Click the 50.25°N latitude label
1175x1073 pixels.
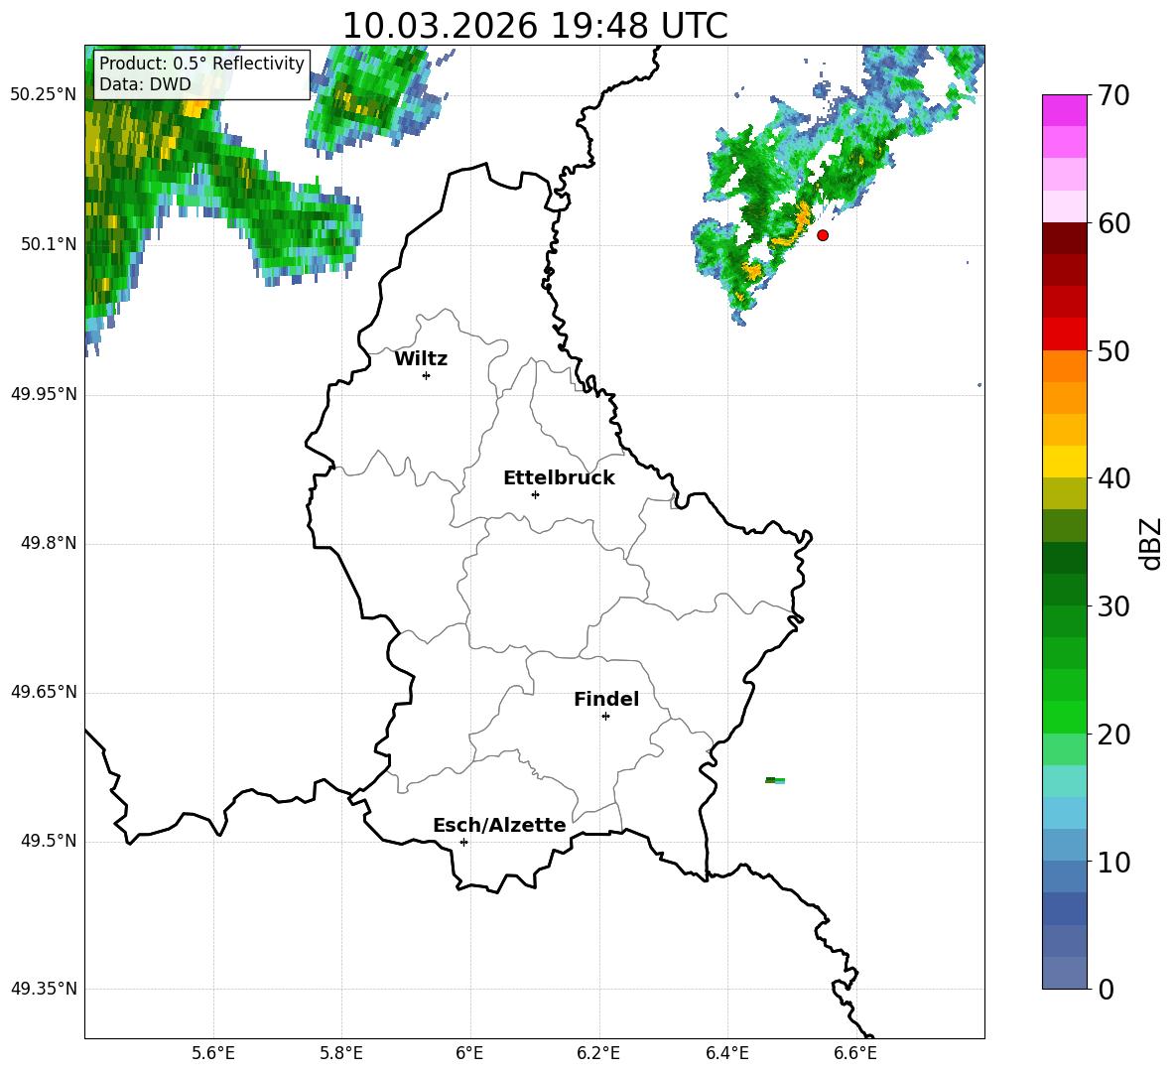coord(44,95)
